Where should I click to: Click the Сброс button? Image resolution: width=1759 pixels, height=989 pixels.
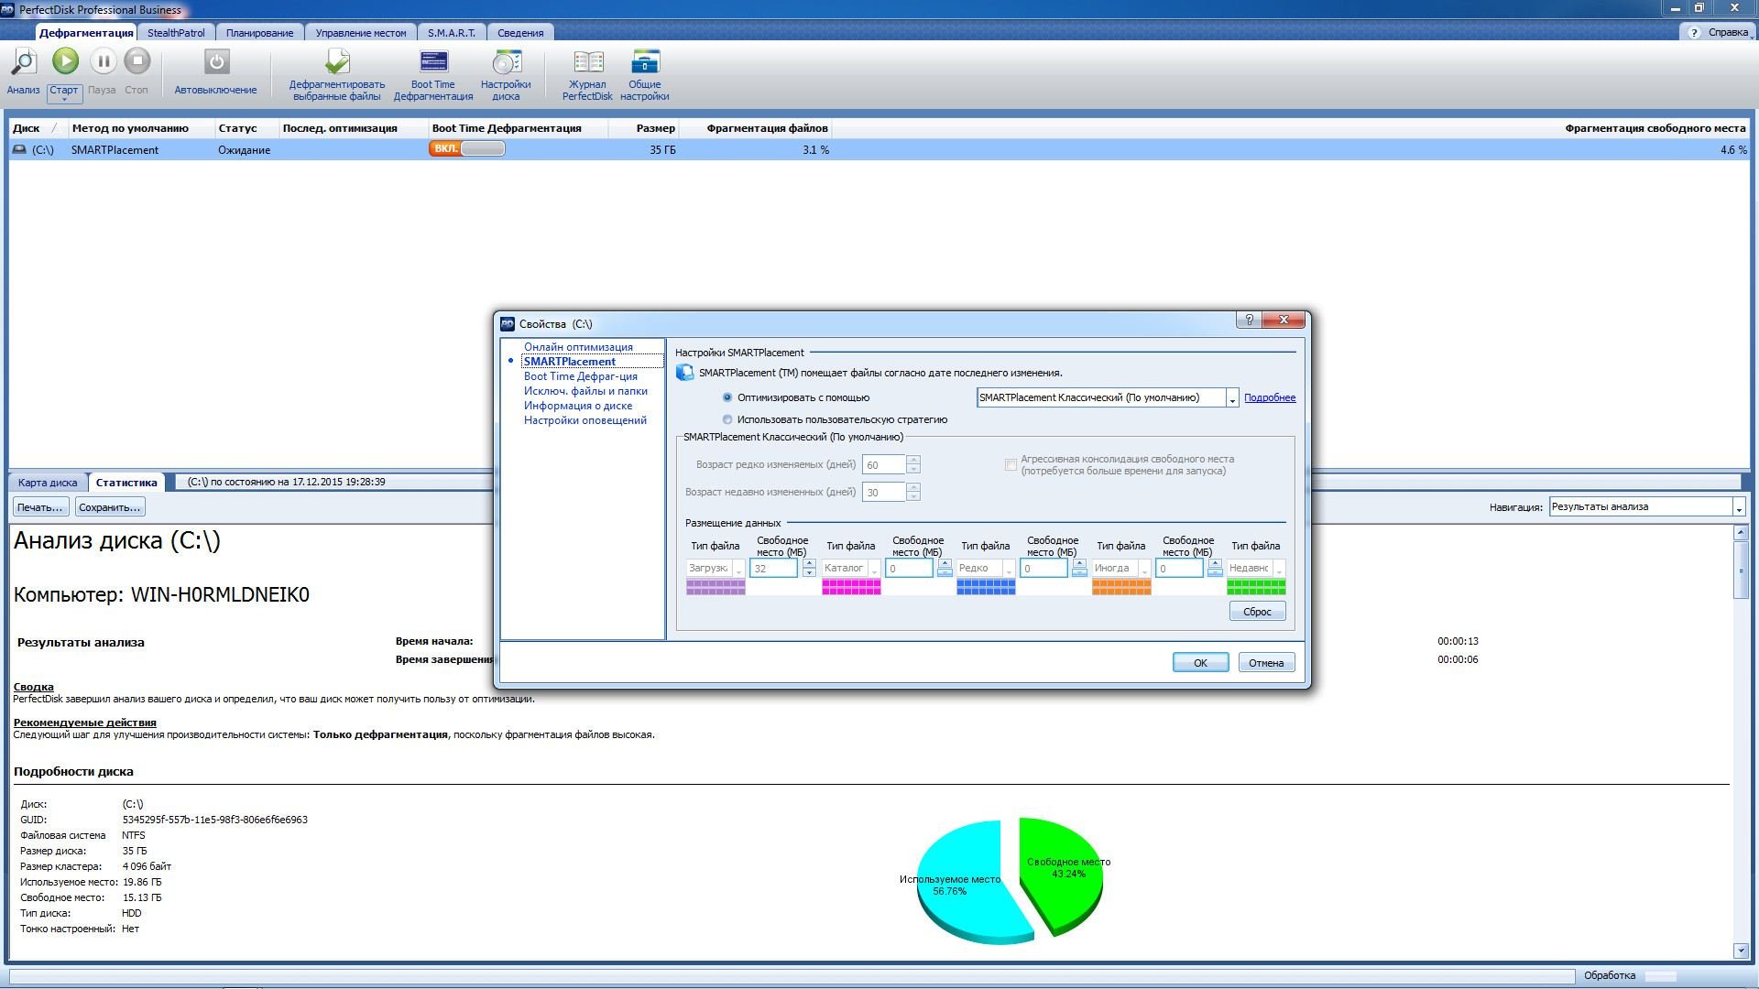coord(1257,612)
